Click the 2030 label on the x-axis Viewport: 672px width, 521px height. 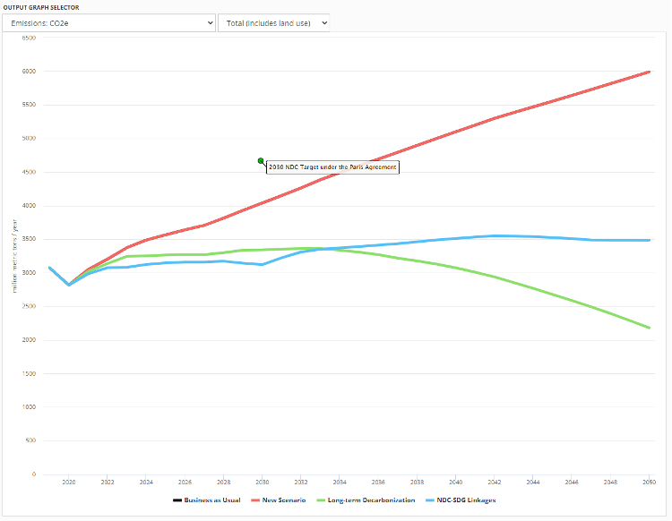pyautogui.click(x=263, y=482)
